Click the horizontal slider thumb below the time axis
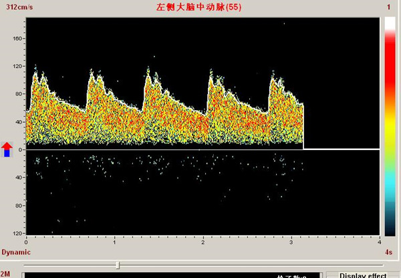This screenshot has width=401, height=278. pos(118,265)
